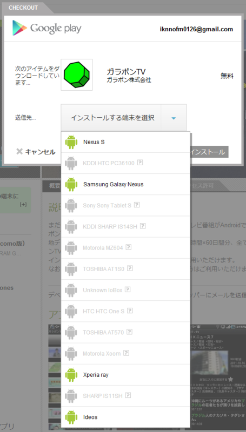Screen dimensions: 246x432
Task: Click help icon next to HTC One S
Action: click(130, 311)
